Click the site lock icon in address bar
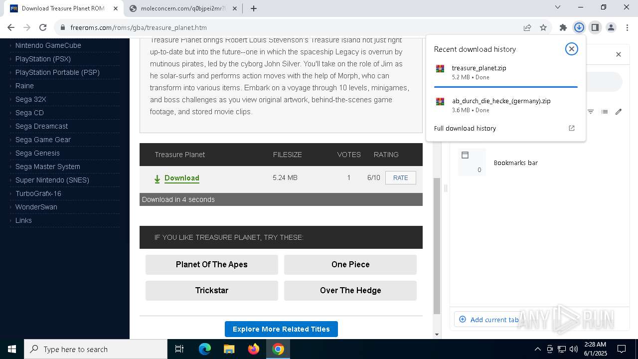 click(x=62, y=27)
